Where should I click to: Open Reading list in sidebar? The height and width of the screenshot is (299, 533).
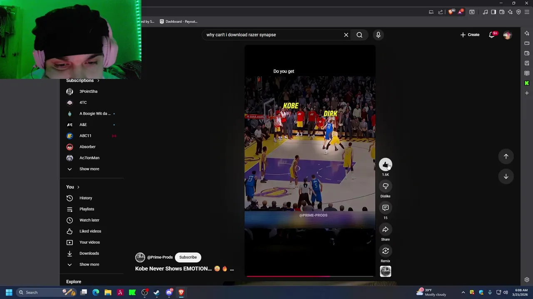(527, 73)
